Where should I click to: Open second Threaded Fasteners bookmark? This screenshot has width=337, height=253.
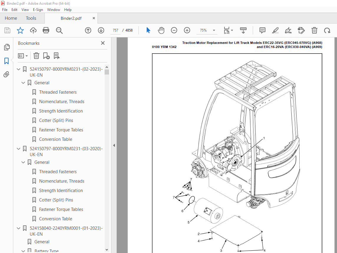pos(58,172)
